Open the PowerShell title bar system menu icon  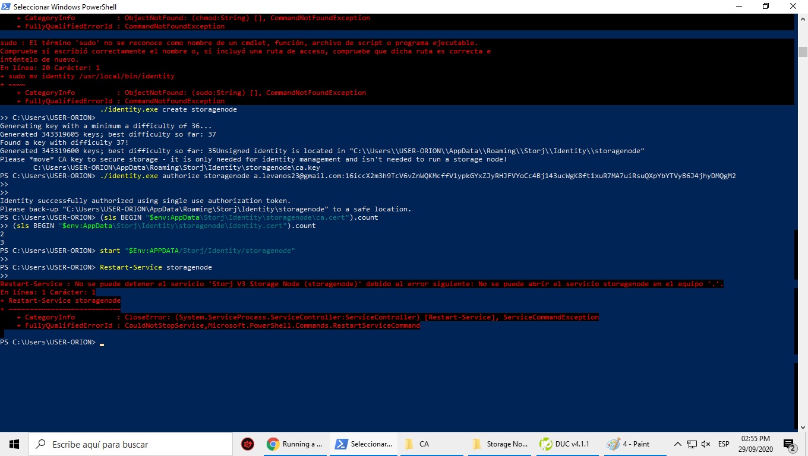(x=7, y=7)
